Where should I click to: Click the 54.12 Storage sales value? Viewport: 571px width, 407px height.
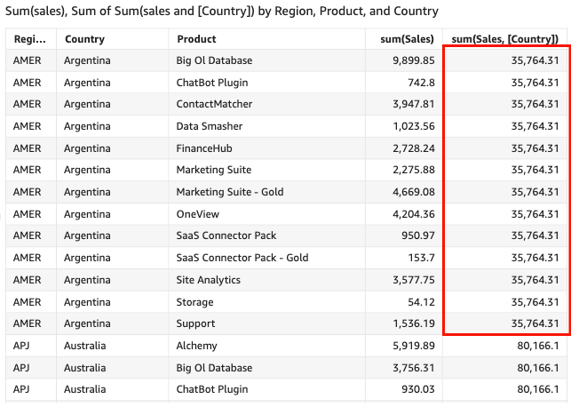click(418, 302)
